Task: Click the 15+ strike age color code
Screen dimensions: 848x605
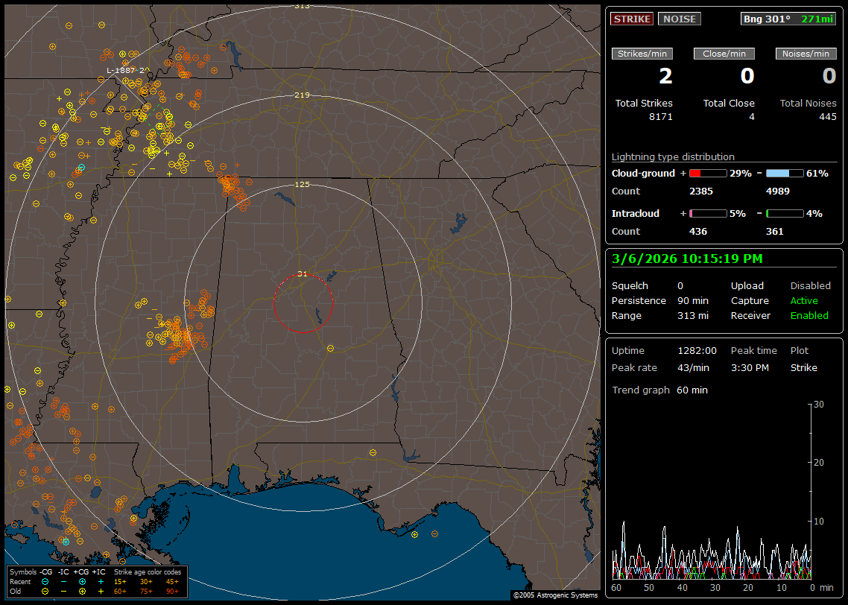Action: click(120, 581)
